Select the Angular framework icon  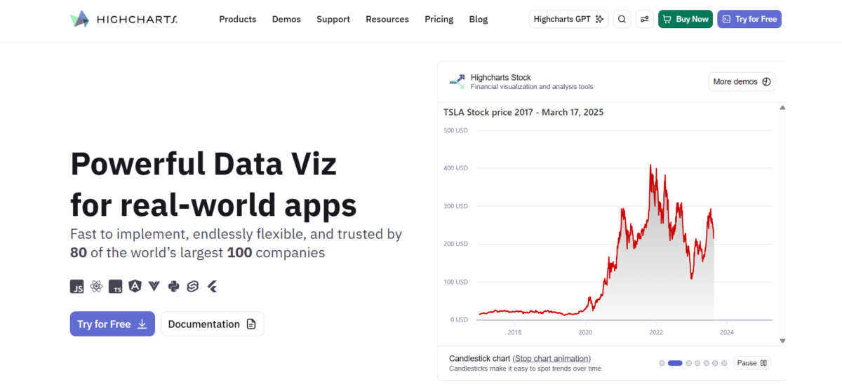pyautogui.click(x=135, y=286)
